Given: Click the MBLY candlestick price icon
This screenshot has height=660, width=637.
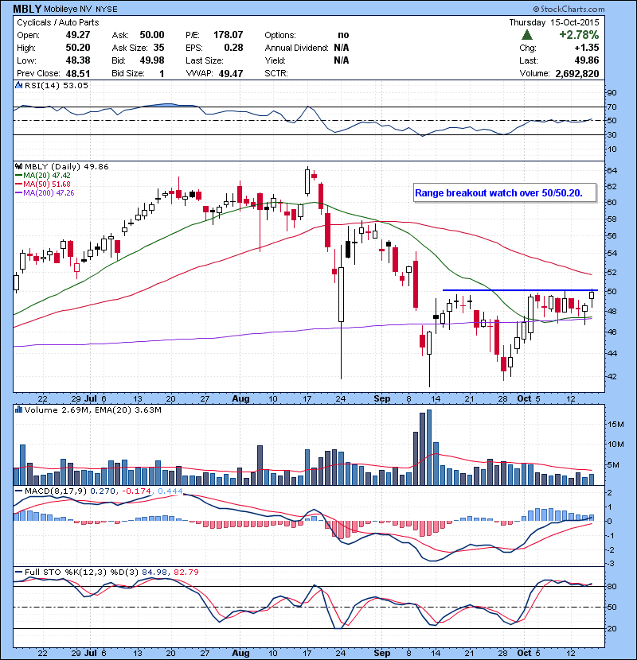Looking at the screenshot, I should point(19,167).
